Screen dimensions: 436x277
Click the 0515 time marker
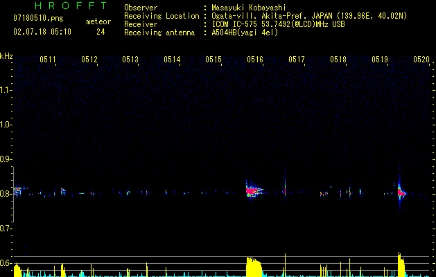[x=213, y=60]
